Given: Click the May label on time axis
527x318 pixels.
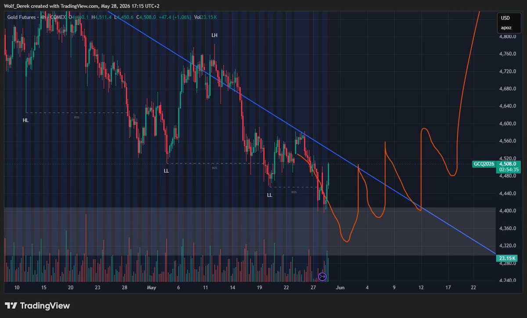Looking at the screenshot, I should [x=152, y=288].
